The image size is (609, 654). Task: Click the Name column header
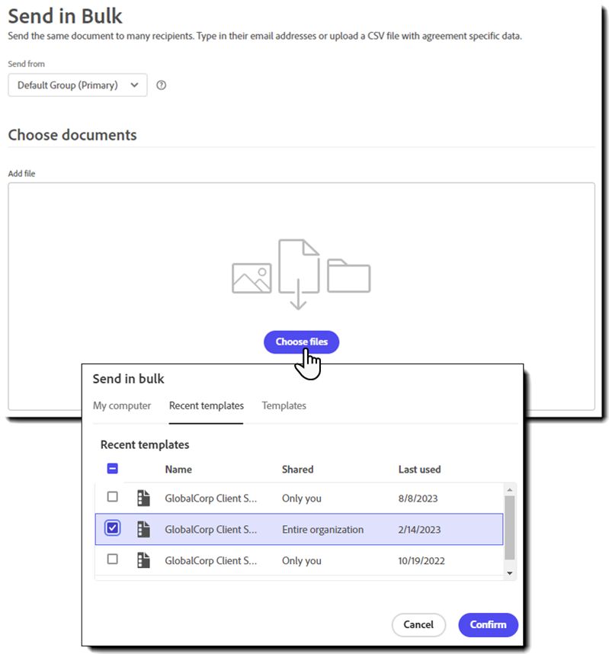(178, 470)
